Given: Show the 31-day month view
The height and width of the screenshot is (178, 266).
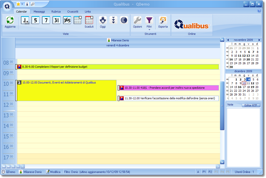Looking at the screenshot, I should [x=56, y=20].
